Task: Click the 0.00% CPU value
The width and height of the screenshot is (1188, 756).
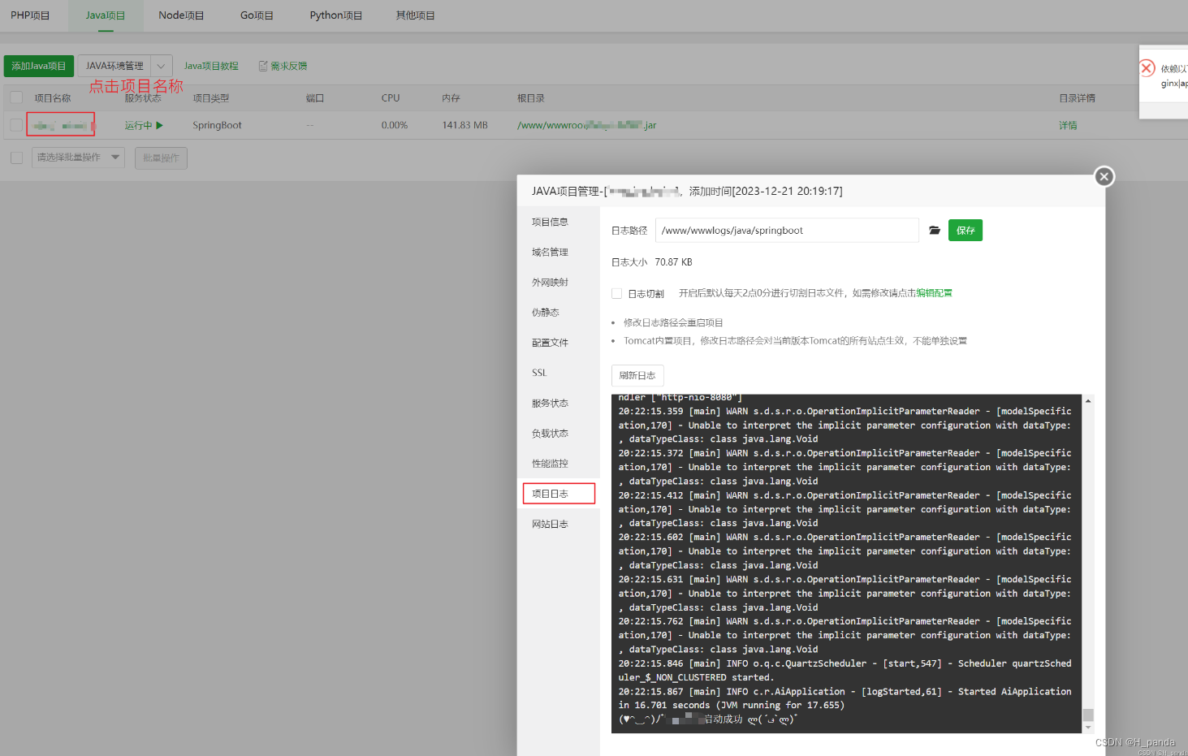Action: 395,125
